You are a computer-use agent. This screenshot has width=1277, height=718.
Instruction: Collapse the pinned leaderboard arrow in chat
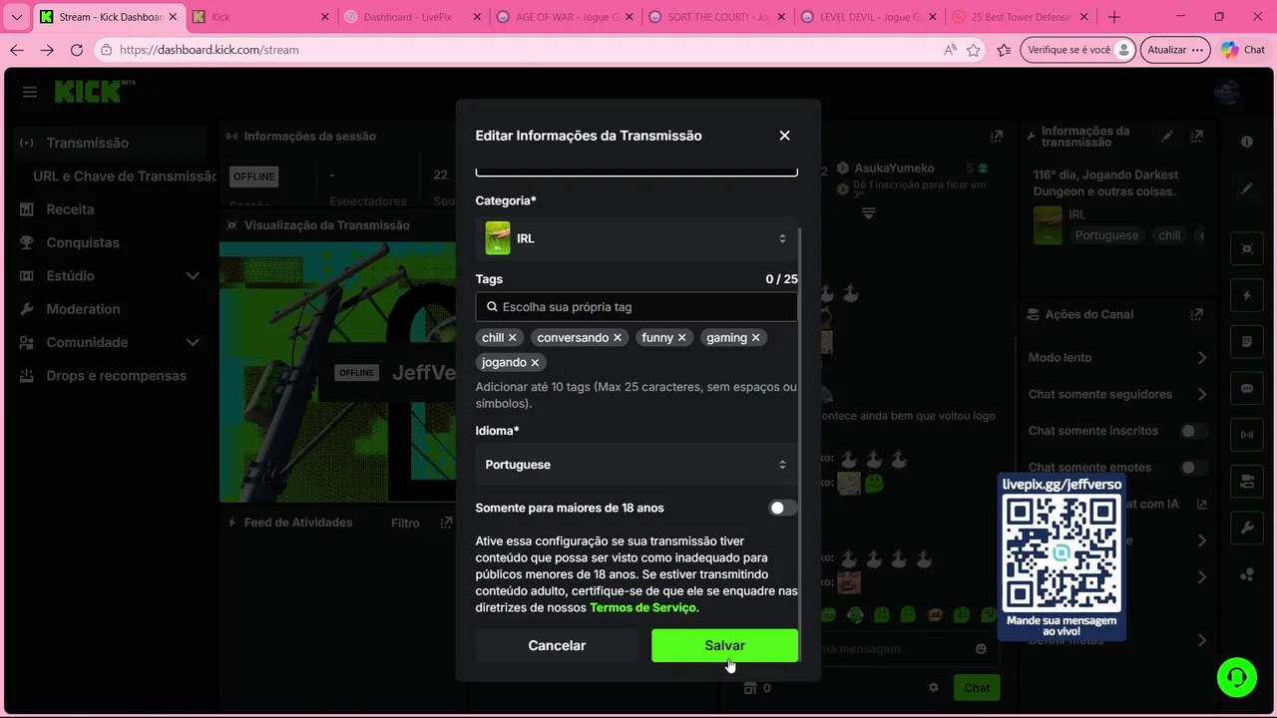(x=869, y=213)
